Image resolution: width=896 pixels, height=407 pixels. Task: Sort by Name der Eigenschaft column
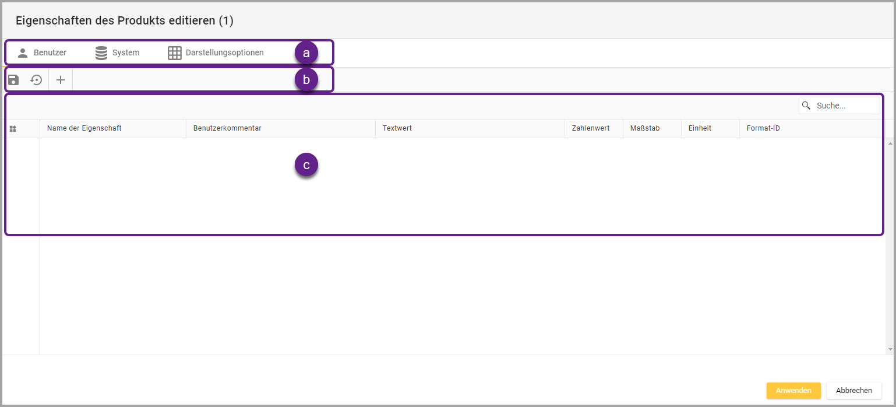click(x=84, y=128)
